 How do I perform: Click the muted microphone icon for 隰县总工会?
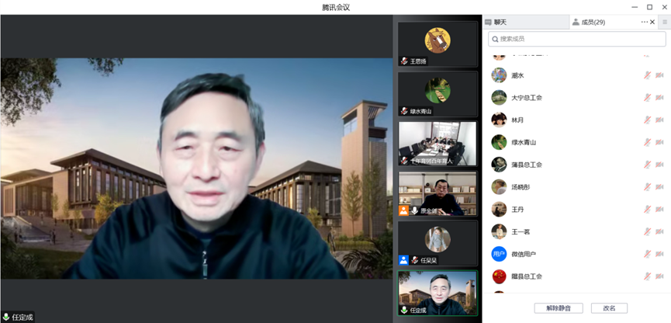point(647,276)
